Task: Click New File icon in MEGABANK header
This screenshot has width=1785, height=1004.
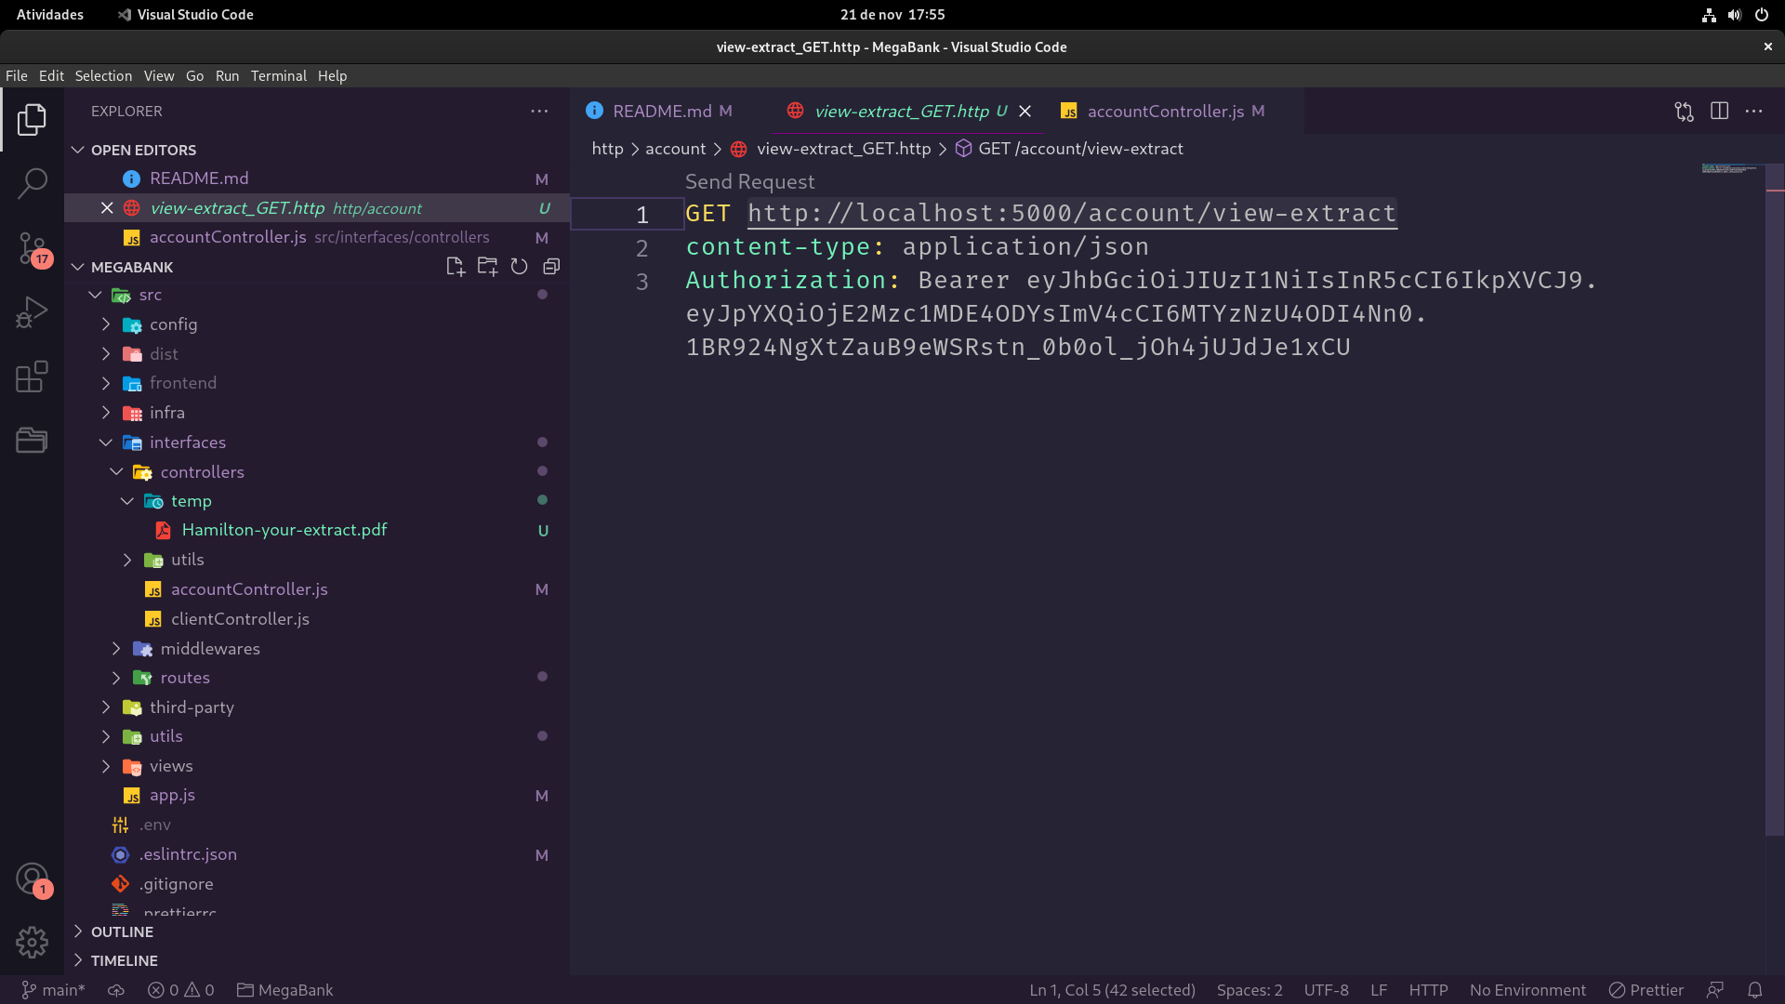Action: click(x=455, y=267)
